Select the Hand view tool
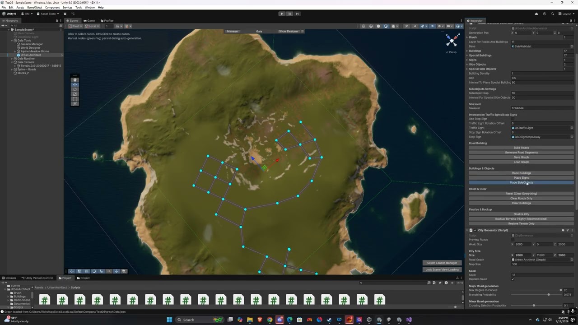Image resolution: width=578 pixels, height=325 pixels. click(75, 80)
